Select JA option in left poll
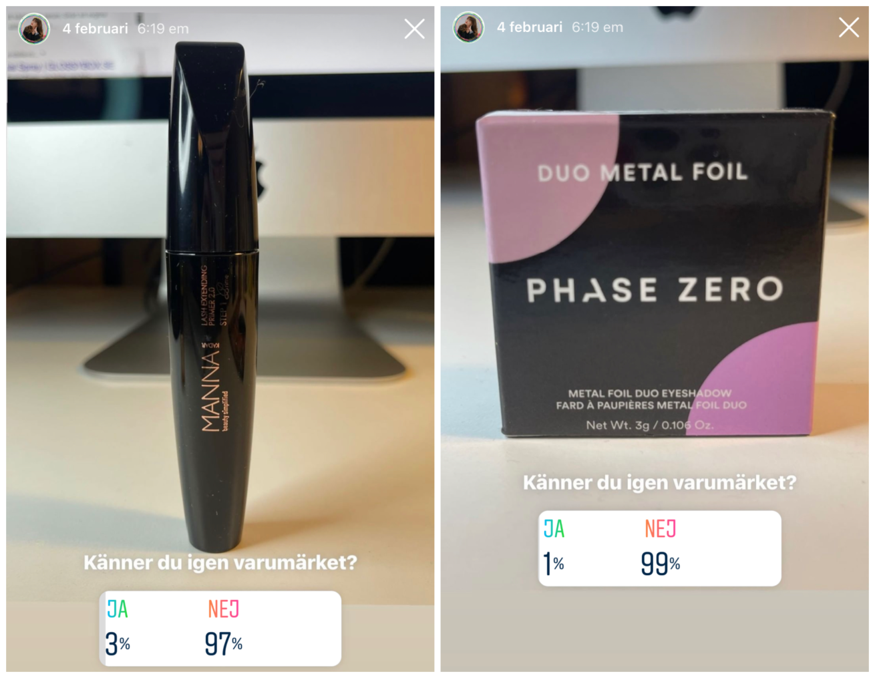The image size is (875, 678). tap(118, 609)
